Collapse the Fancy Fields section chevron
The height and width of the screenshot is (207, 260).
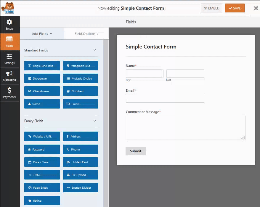point(95,121)
